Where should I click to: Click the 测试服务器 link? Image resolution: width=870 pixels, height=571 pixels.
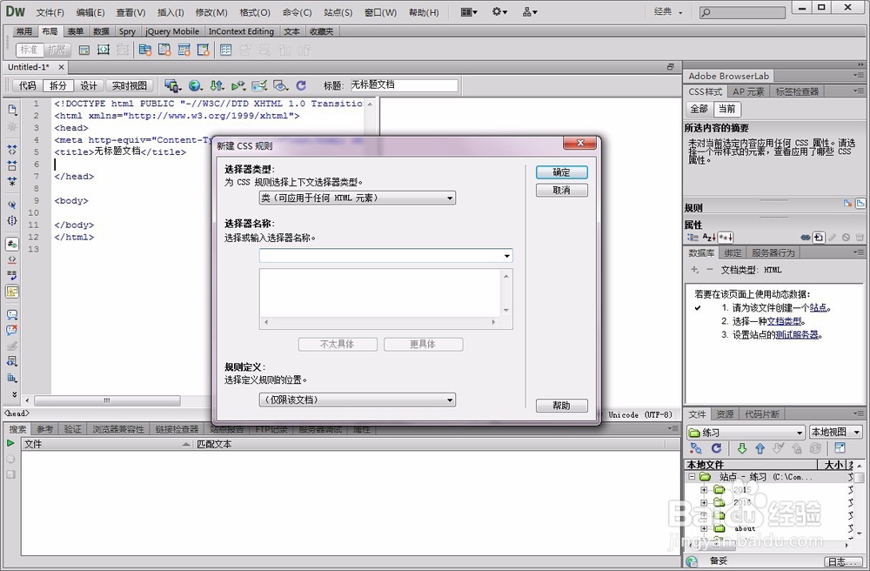(799, 333)
